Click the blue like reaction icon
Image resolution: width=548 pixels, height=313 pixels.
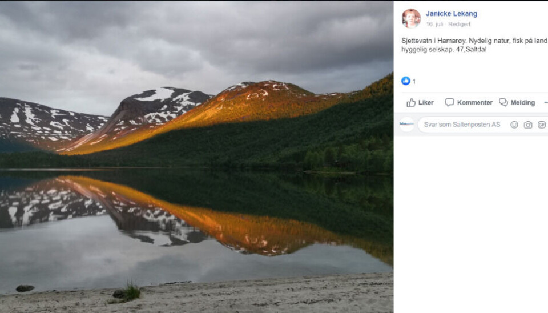pyautogui.click(x=406, y=81)
